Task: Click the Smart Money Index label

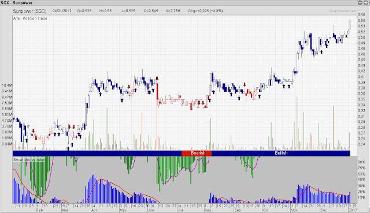Action: tap(29, 160)
